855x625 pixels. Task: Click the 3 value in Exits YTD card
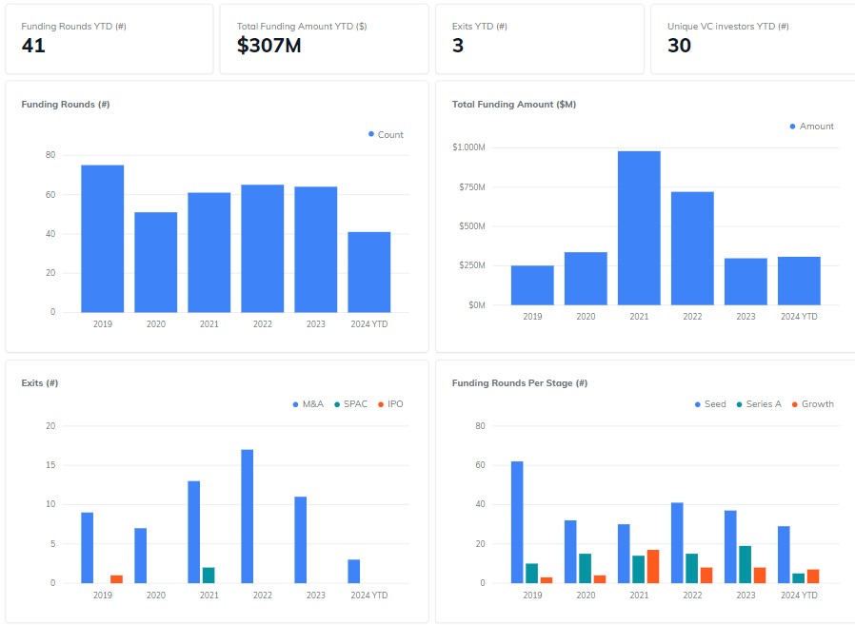pos(458,46)
